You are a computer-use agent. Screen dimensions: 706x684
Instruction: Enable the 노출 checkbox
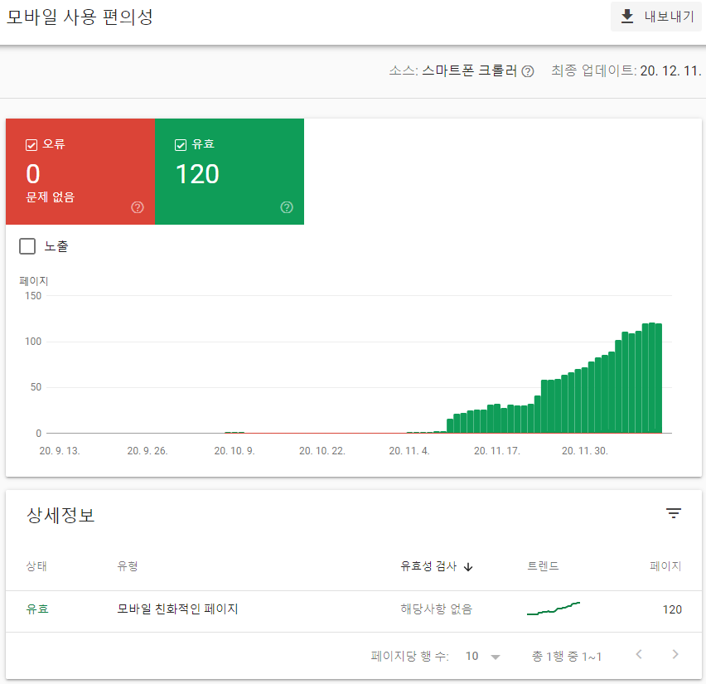27,246
